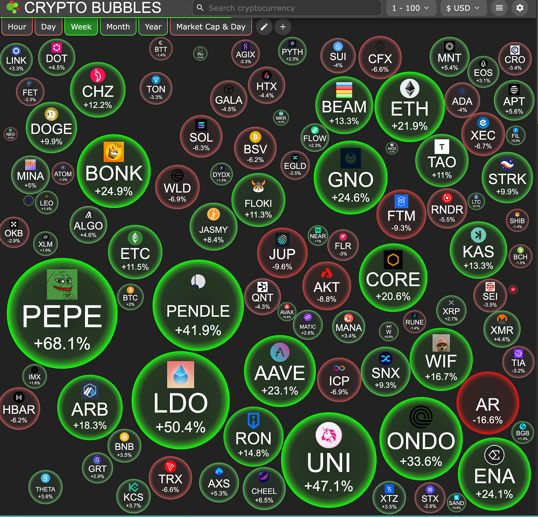The image size is (538, 517).
Task: Select the CFX bubble
Action: point(380,57)
